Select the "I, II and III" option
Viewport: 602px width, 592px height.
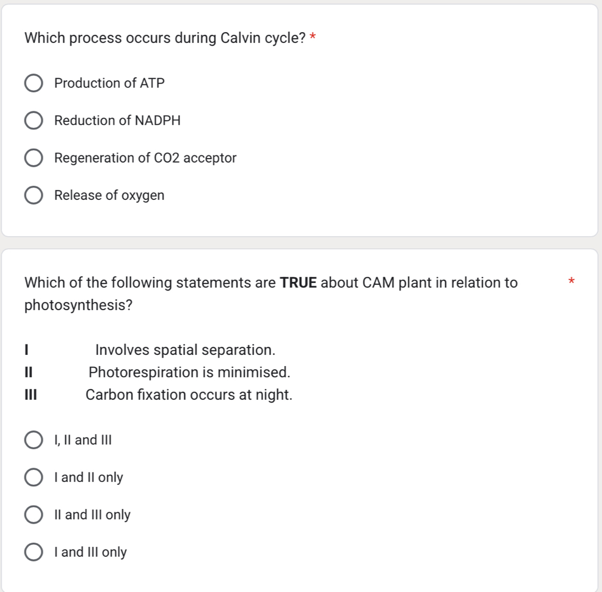point(34,440)
